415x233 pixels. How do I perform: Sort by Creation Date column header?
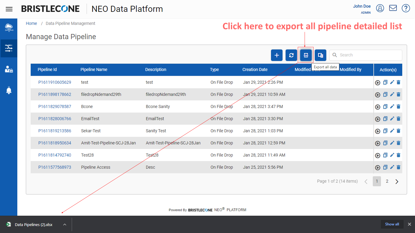(255, 69)
